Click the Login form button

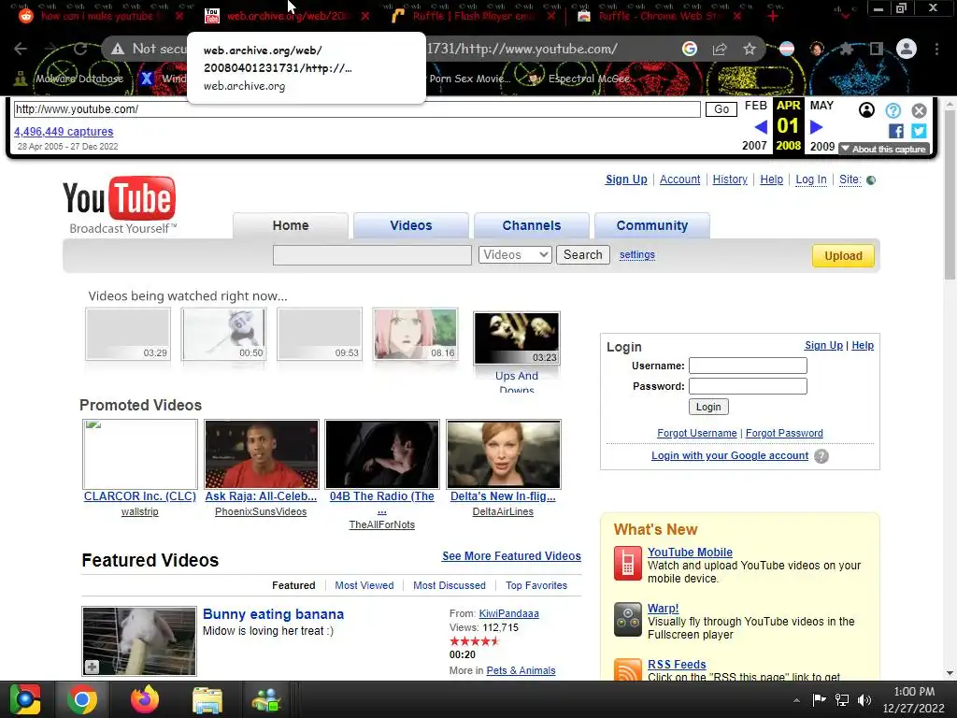point(708,407)
